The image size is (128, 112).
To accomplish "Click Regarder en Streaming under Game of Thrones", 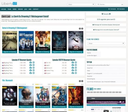I will click(59, 52).
